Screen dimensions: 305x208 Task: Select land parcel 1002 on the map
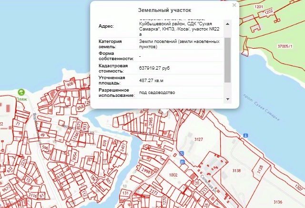[x=173, y=176]
